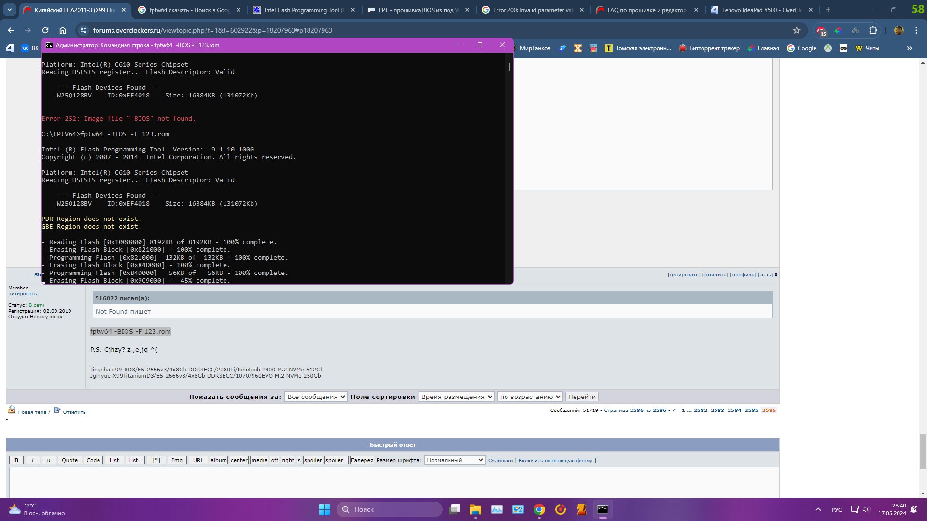
Task: Click the home icon in Chrome toolbar
Action: [63, 30]
